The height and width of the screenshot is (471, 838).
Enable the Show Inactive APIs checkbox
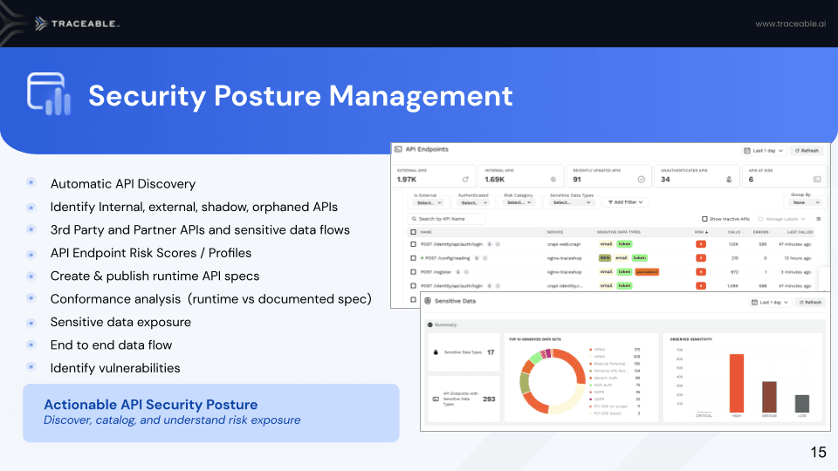pos(705,219)
